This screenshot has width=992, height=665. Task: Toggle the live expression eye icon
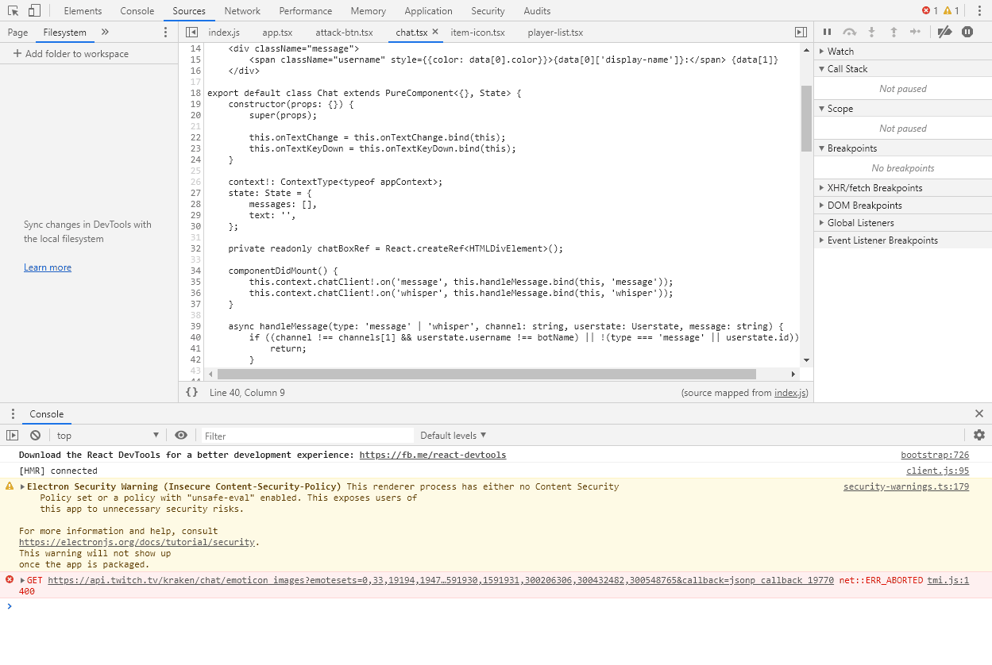[x=181, y=435]
